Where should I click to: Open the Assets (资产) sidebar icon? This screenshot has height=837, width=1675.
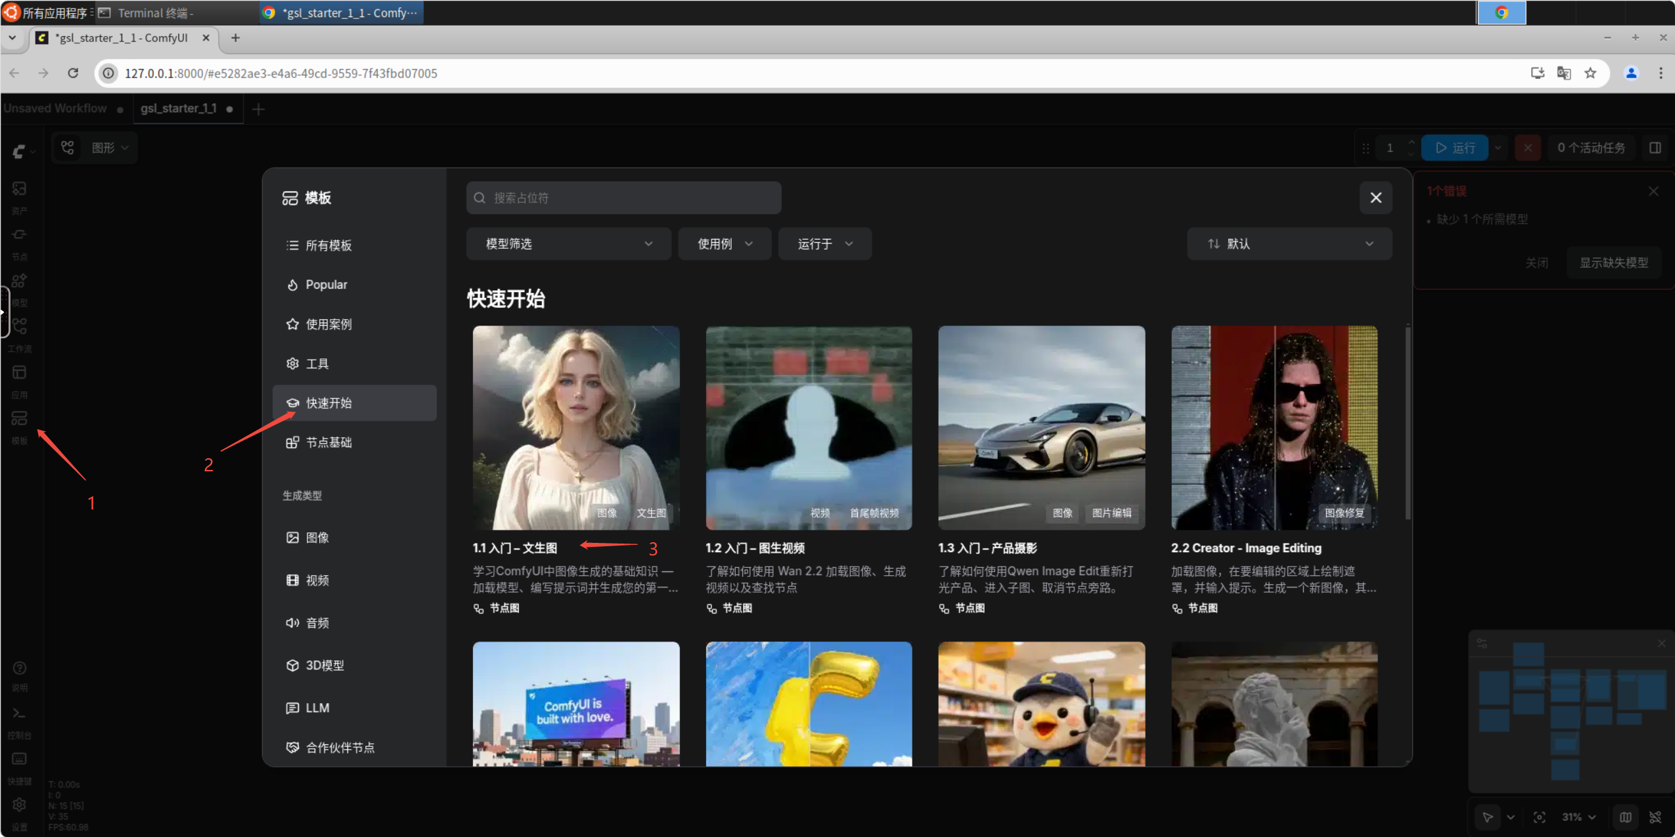click(x=19, y=189)
